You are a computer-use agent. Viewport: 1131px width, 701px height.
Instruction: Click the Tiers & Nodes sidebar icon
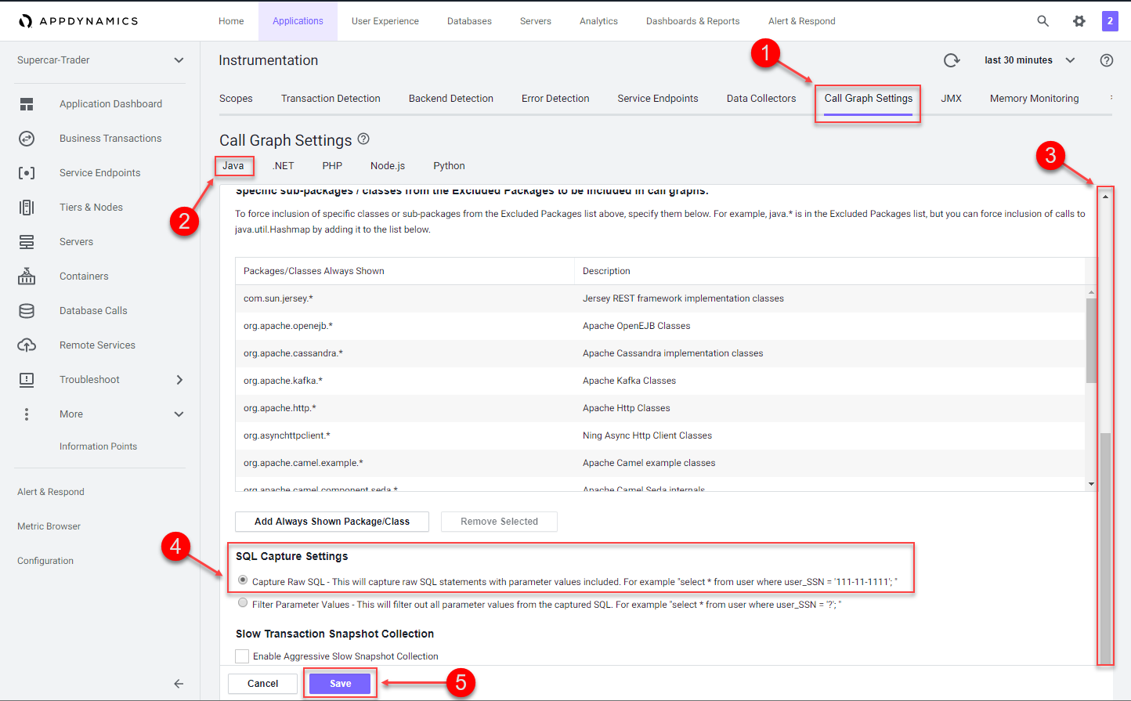(27, 208)
